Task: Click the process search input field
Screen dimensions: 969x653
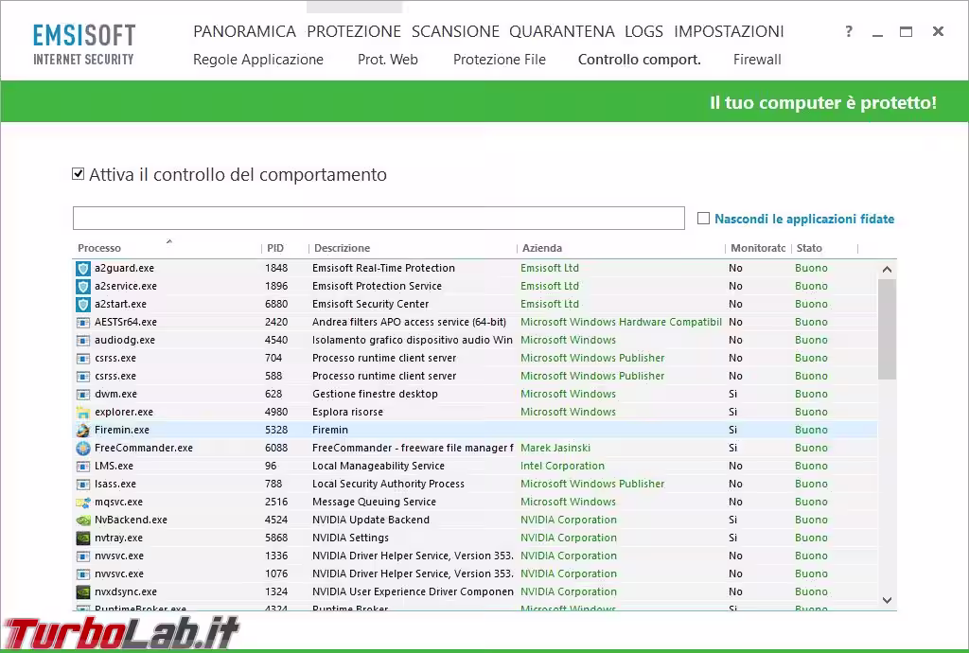Action: (379, 218)
